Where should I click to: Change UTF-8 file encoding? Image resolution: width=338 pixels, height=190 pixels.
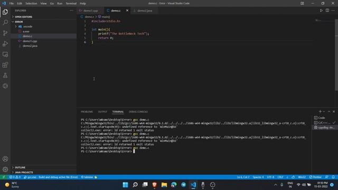click(x=270, y=177)
